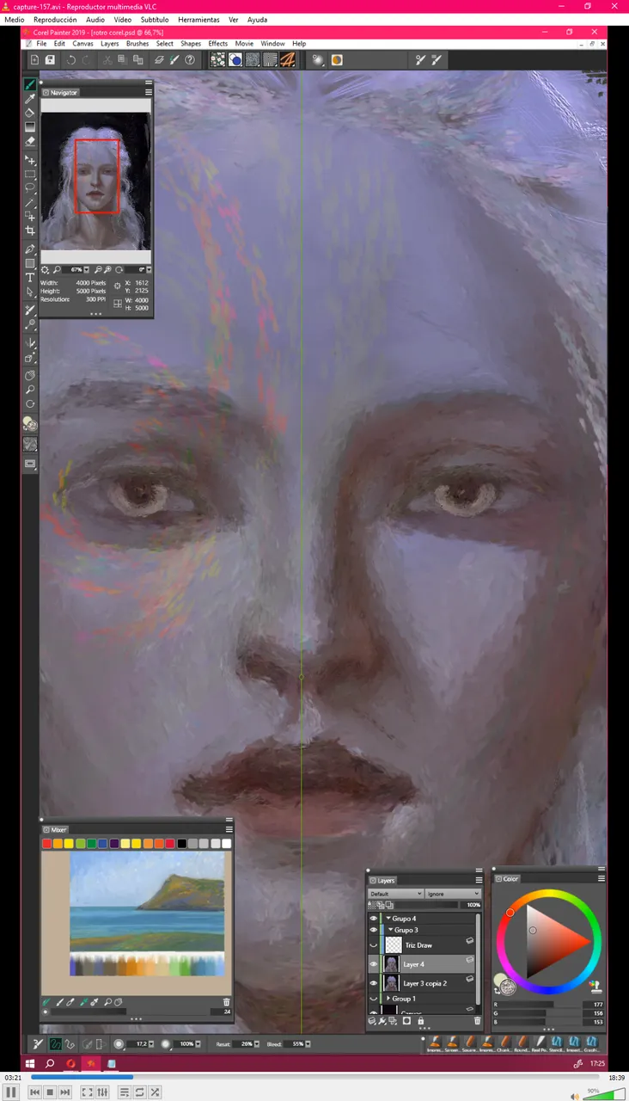Select the Dropper tool
The image size is (629, 1101).
tap(30, 99)
